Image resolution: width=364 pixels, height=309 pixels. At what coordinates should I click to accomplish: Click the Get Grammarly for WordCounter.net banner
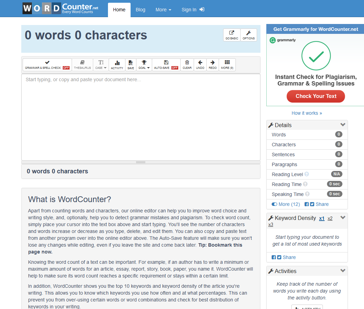315,29
